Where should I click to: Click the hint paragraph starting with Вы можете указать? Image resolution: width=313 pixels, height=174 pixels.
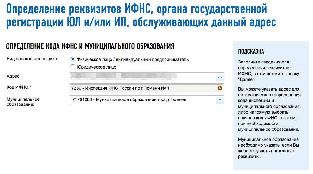pyautogui.click(x=269, y=109)
